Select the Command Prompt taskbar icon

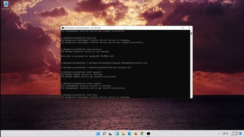click(x=148, y=134)
